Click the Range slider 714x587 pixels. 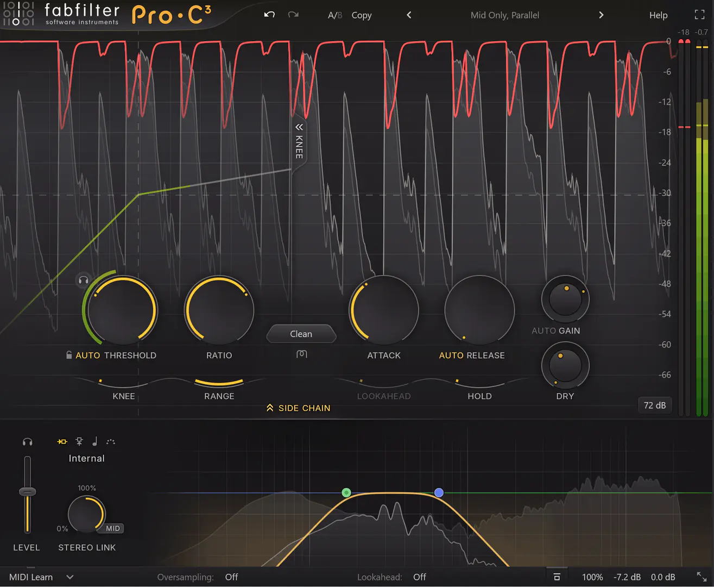pyautogui.click(x=219, y=383)
